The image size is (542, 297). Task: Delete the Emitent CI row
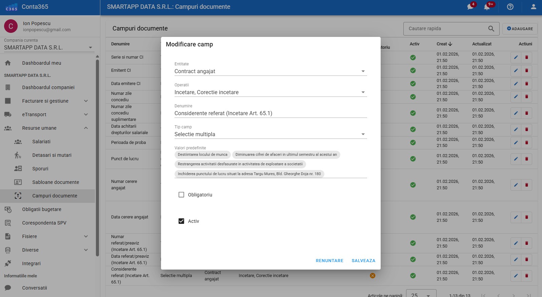(x=526, y=70)
